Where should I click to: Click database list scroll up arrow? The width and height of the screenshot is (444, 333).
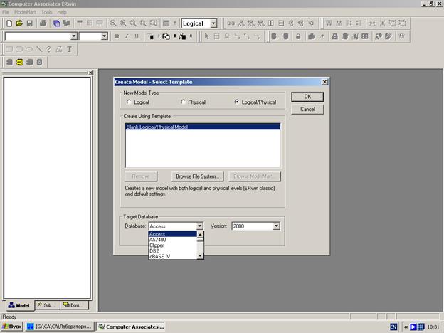(x=200, y=234)
